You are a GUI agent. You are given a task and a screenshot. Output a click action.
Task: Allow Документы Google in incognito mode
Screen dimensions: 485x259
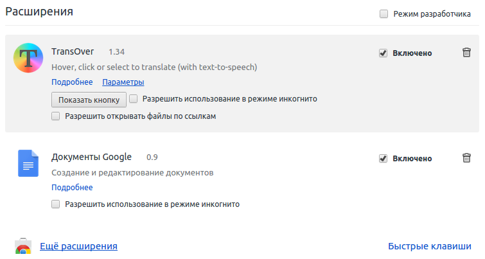[x=55, y=204]
